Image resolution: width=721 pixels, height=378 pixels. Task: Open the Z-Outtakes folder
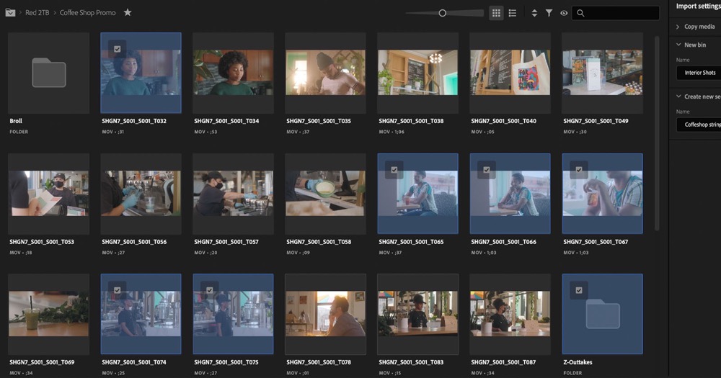[x=602, y=313]
